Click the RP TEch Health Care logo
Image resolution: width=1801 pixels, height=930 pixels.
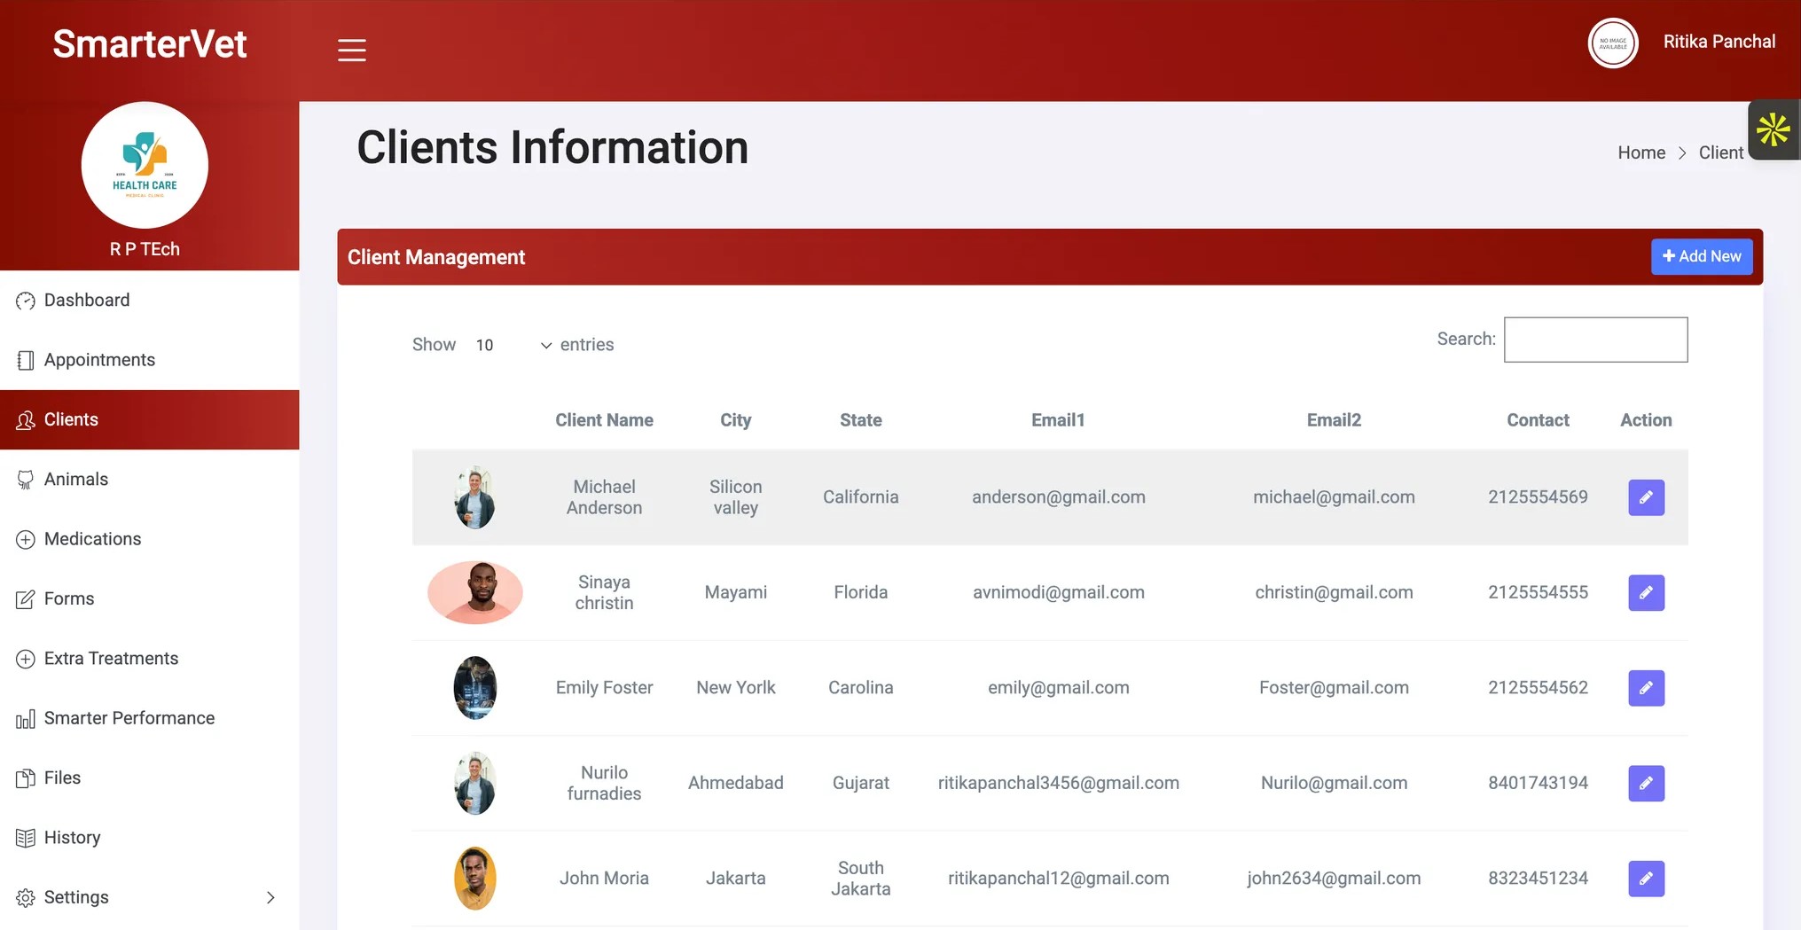pyautogui.click(x=145, y=166)
